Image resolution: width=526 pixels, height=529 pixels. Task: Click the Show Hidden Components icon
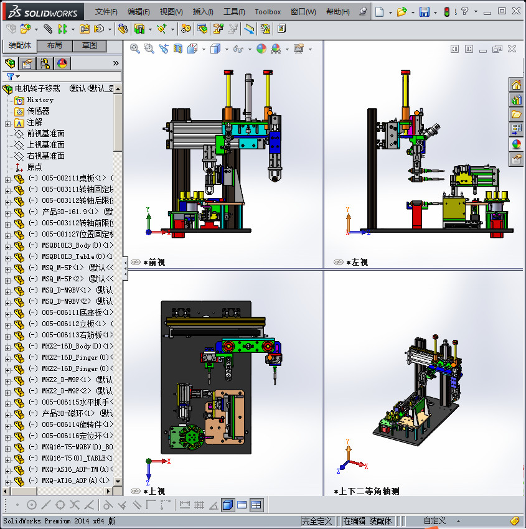click(123, 29)
